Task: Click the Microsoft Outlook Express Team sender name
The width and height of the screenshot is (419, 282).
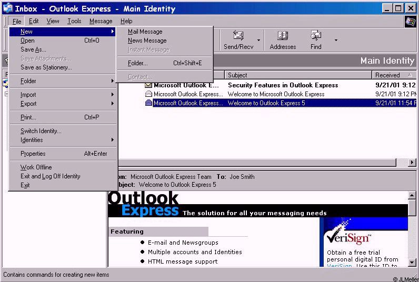Action: tap(171, 177)
